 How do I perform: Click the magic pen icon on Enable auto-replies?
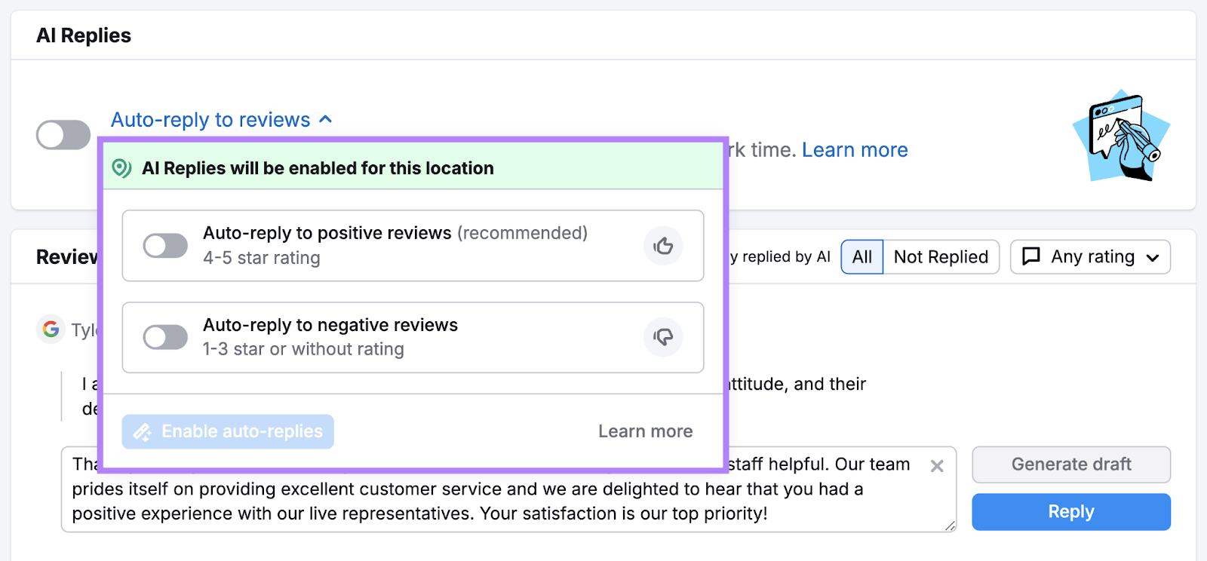pyautogui.click(x=142, y=432)
